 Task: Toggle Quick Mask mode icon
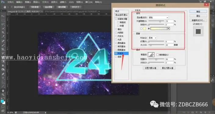3,107
